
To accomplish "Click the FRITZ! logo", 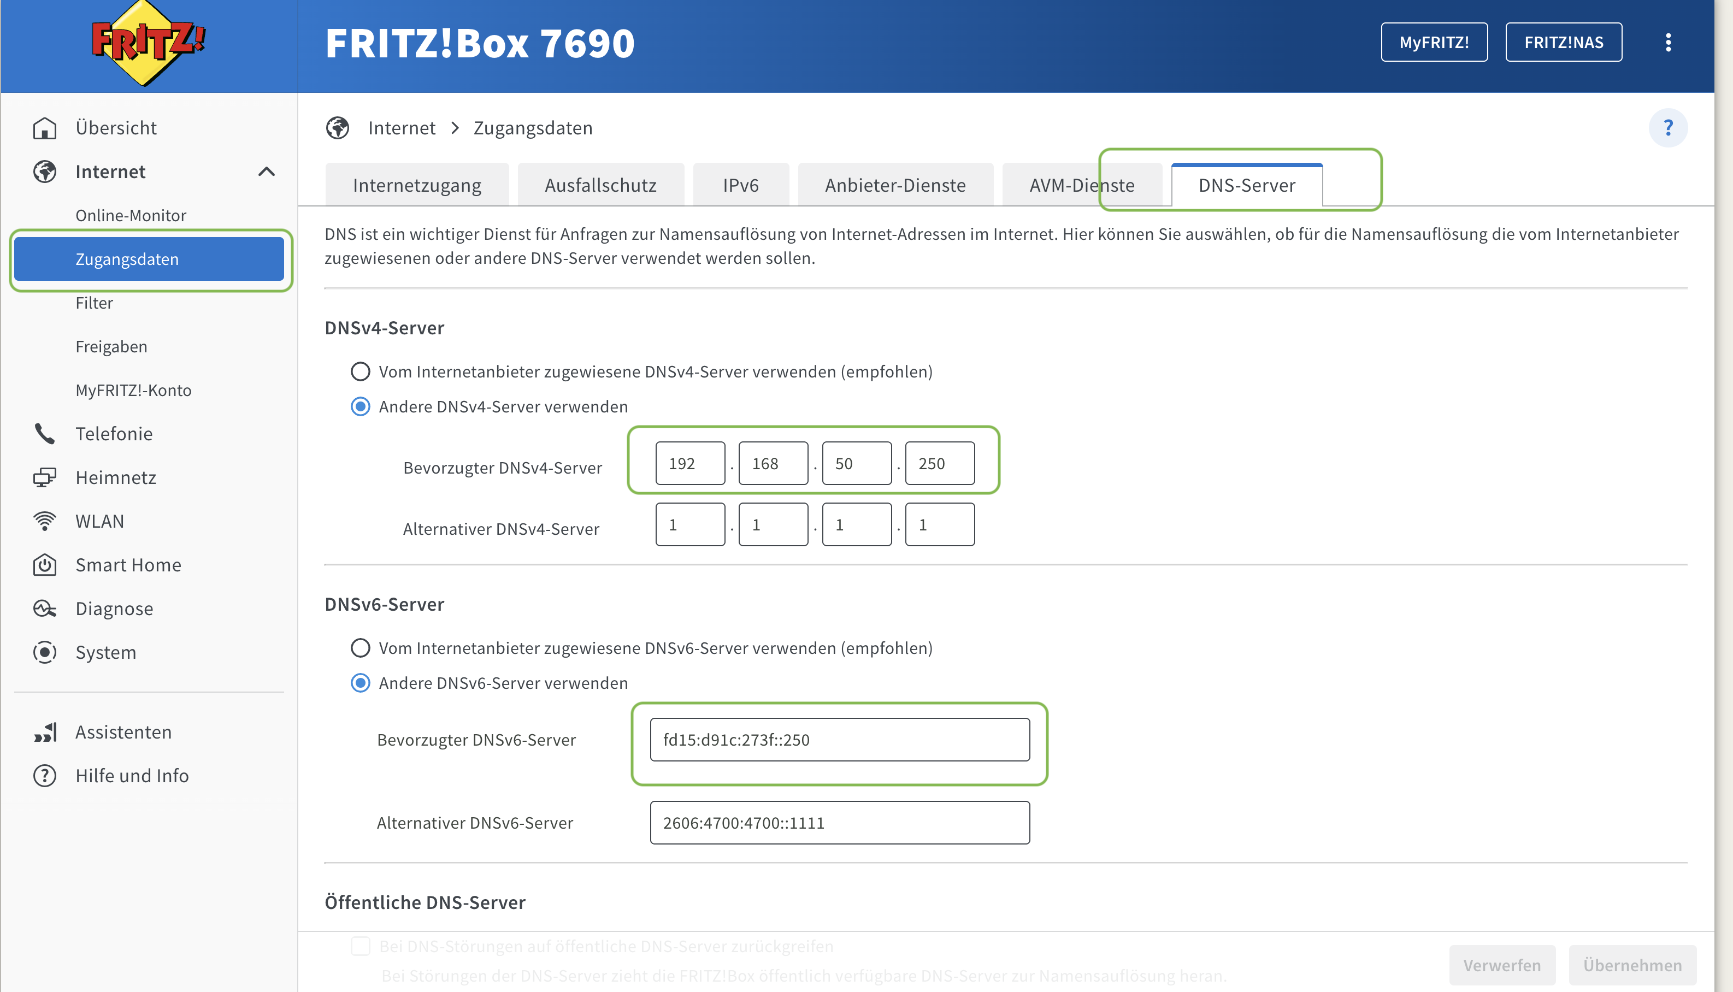I will point(148,44).
